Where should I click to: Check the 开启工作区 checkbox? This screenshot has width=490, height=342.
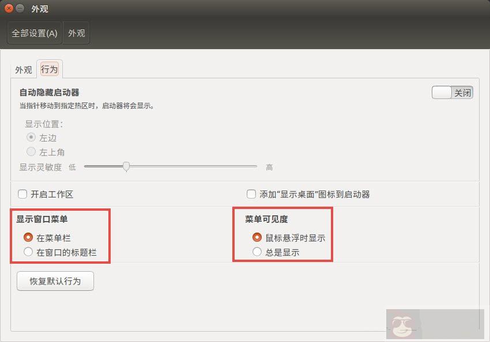[x=21, y=194]
